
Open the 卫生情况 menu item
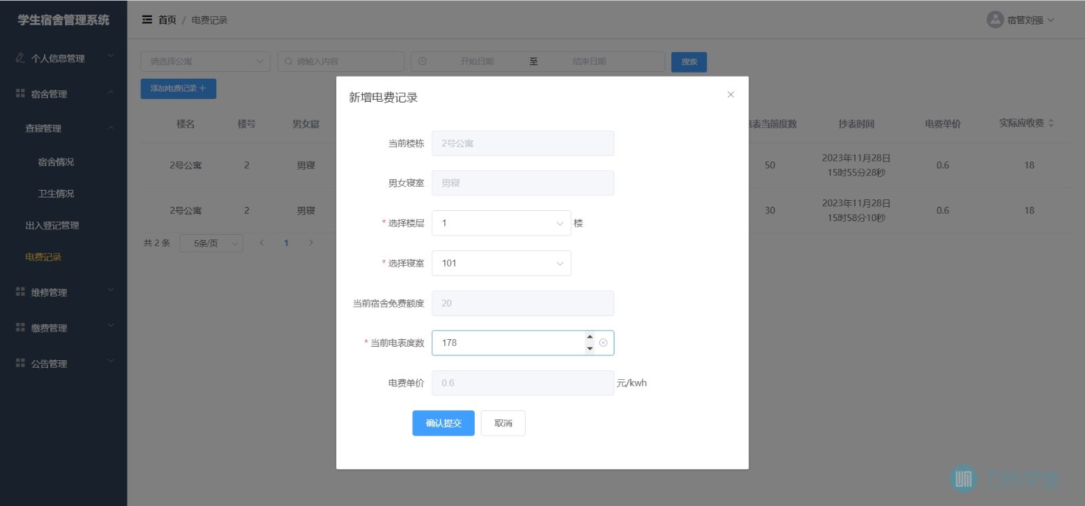pyautogui.click(x=56, y=193)
